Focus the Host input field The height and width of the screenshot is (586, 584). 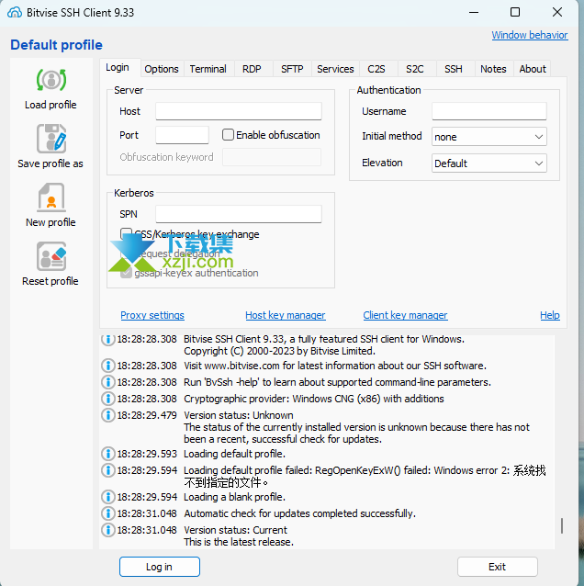click(239, 111)
